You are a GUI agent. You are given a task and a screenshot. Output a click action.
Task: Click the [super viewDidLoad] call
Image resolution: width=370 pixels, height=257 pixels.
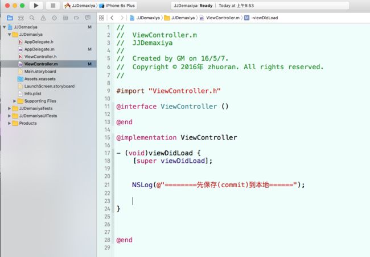[x=172, y=161]
